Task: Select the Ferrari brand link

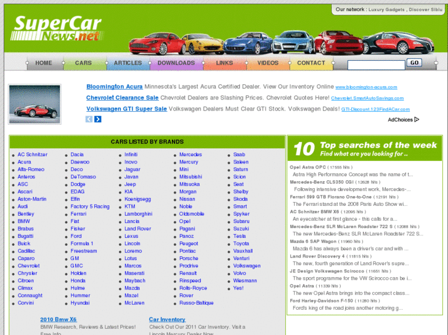Action: [78, 214]
